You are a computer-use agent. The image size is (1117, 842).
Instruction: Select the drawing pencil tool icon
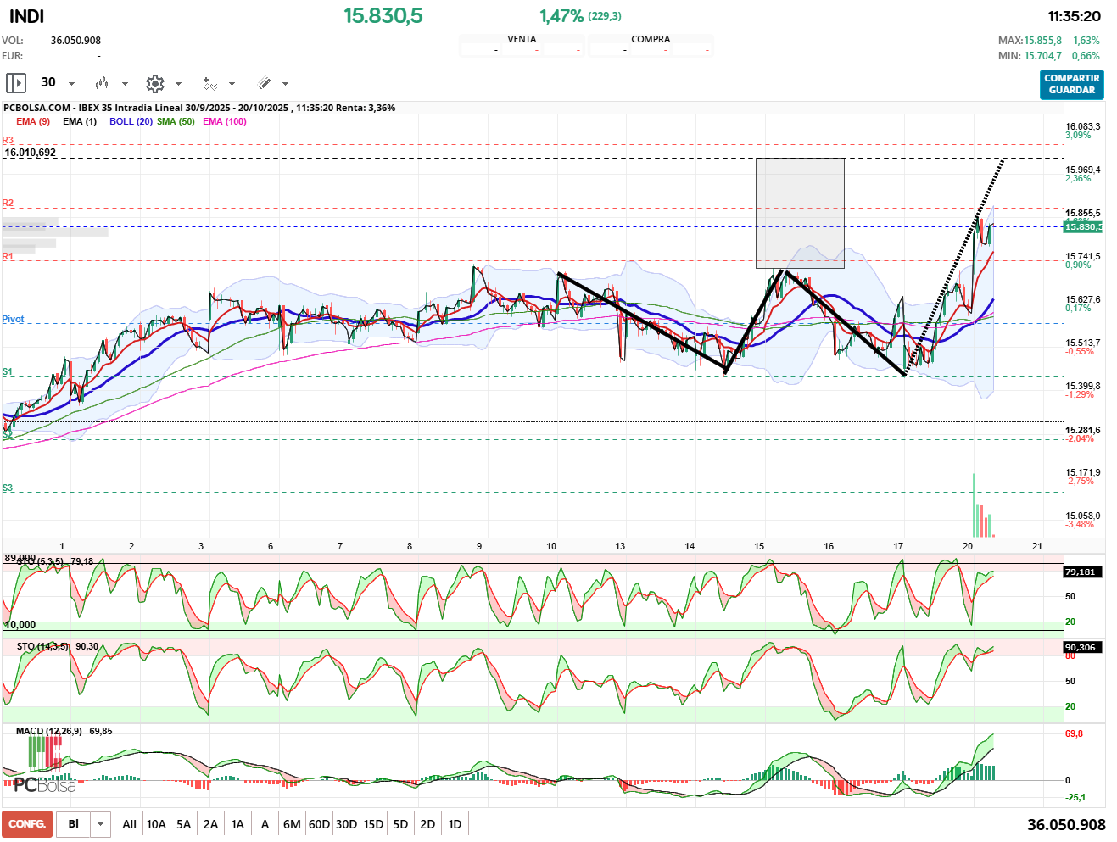pyautogui.click(x=264, y=83)
